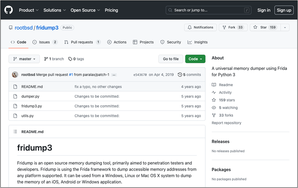Click the star count 159 in the Star button
The image size is (298, 188).
pos(273,27)
